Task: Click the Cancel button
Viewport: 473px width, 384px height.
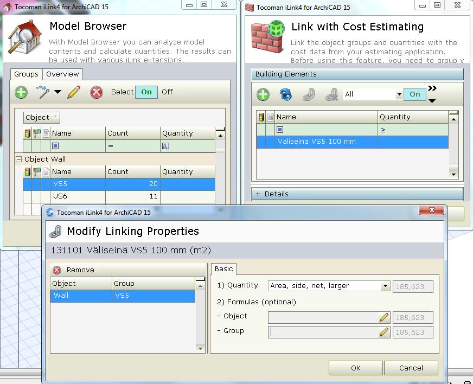Action: coord(411,368)
